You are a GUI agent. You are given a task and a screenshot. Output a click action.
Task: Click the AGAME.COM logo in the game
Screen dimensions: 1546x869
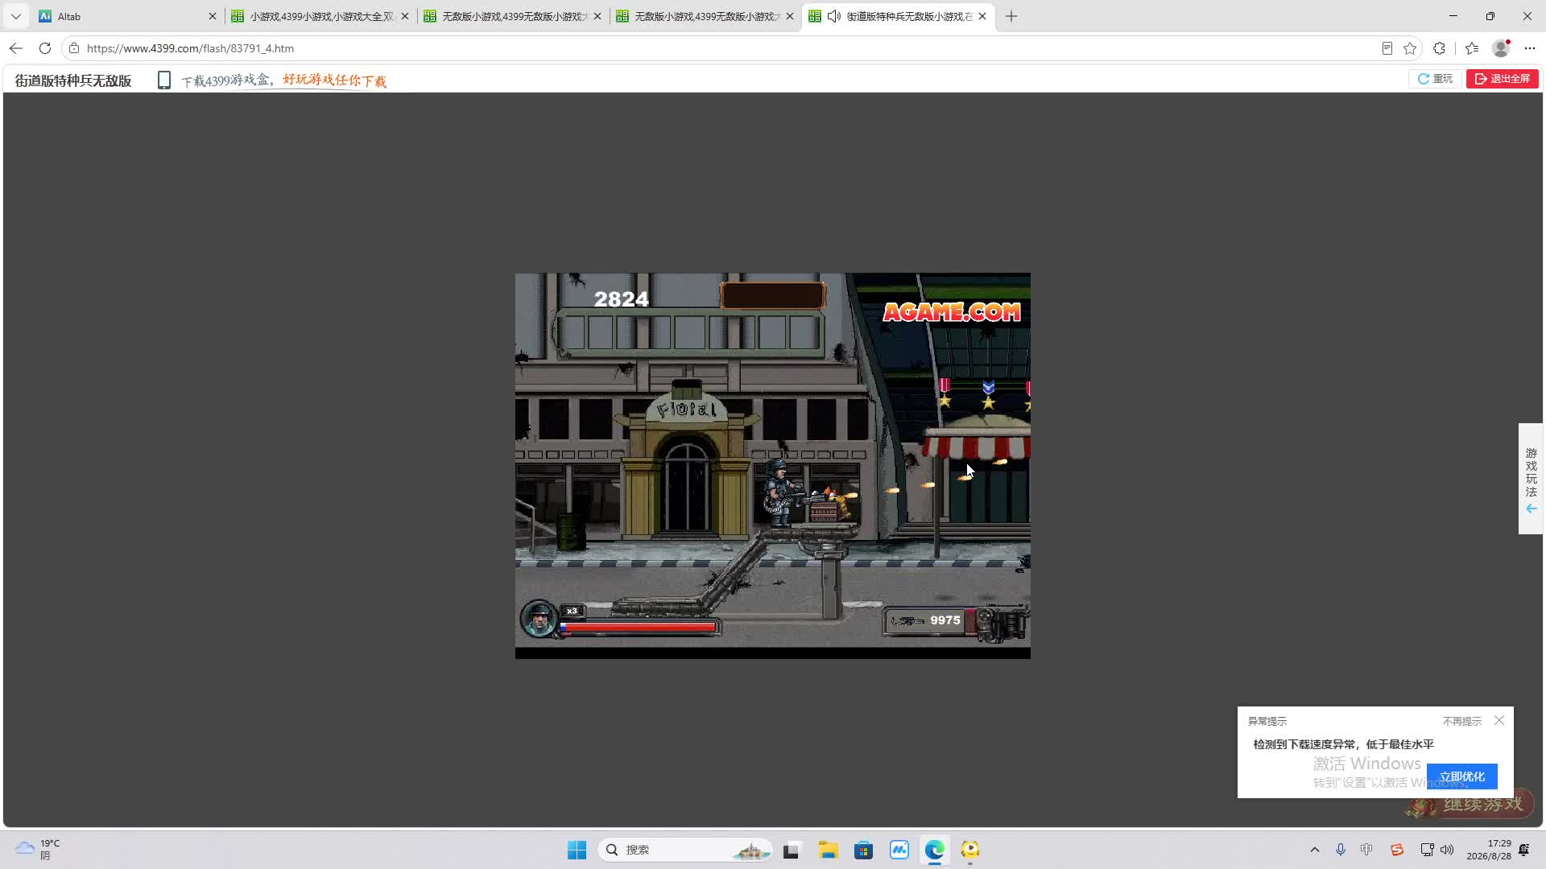[952, 312]
